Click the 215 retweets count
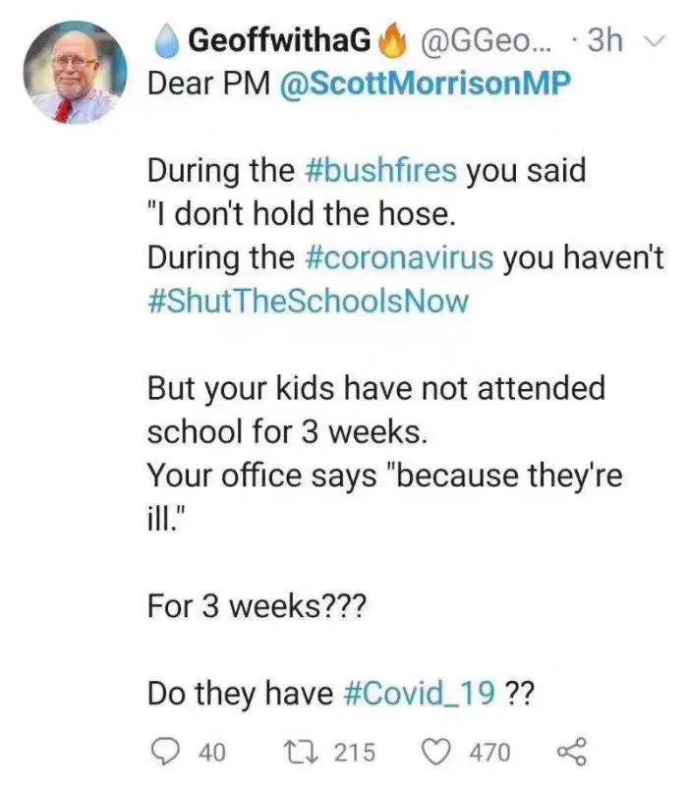688x786 pixels. (x=355, y=754)
